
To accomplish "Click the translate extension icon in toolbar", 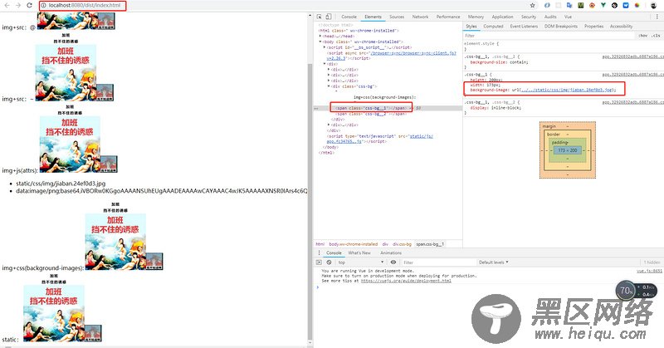I will pyautogui.click(x=569, y=6).
